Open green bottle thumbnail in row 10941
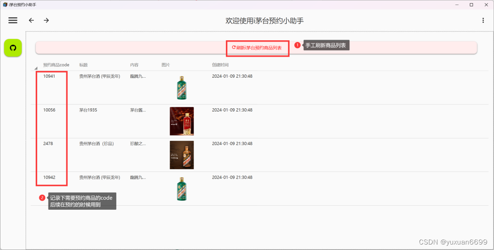This screenshot has height=250, width=494. (182, 88)
